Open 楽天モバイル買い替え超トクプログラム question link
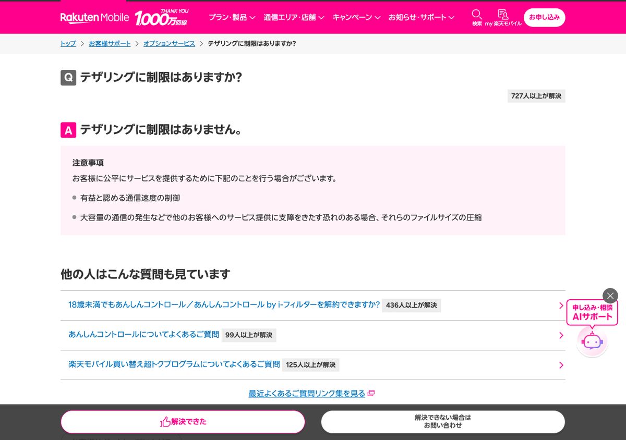Screen dimensions: 626x440 click(174, 364)
